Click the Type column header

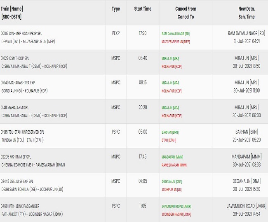(x=116, y=9)
